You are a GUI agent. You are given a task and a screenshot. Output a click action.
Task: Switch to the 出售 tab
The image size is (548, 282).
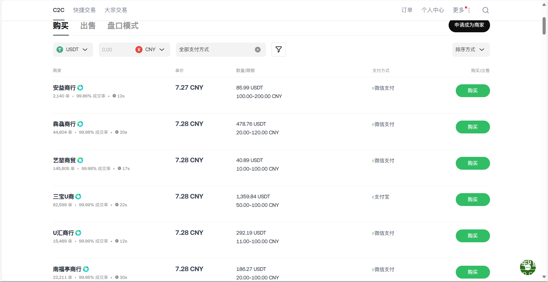point(88,26)
